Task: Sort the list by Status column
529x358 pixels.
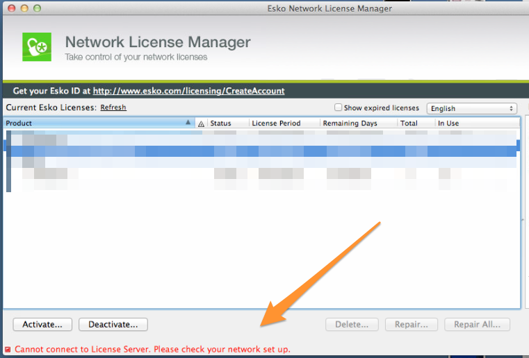Action: pyautogui.click(x=227, y=123)
